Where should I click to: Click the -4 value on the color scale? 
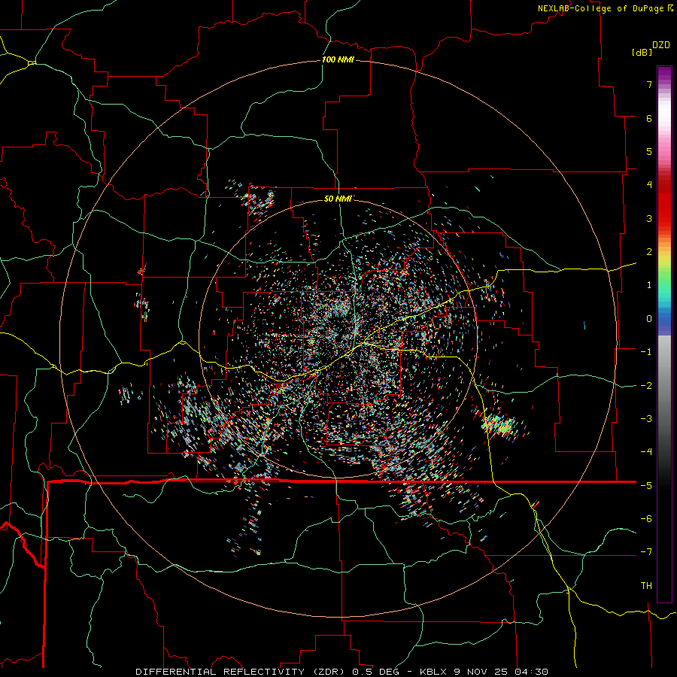click(646, 452)
